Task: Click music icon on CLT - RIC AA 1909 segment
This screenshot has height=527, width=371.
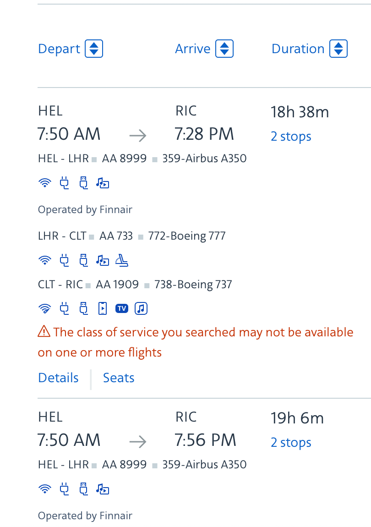Action: (141, 308)
